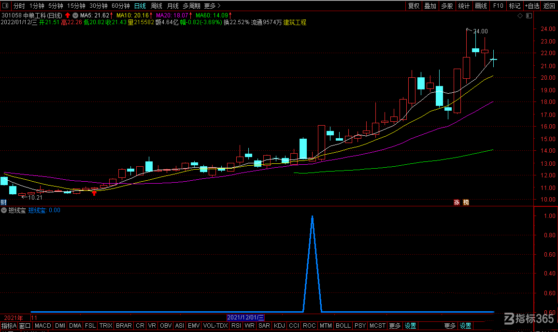Image resolution: width=558 pixels, height=332 pixels.
Task: Select the 30分钟 period
Action: coord(99,6)
